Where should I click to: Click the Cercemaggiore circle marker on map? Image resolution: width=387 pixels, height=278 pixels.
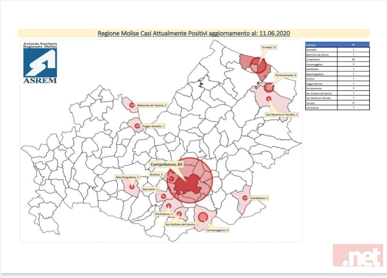pyautogui.click(x=203, y=217)
